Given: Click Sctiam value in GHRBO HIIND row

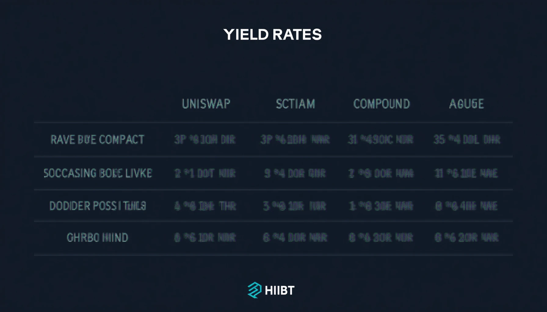Looking at the screenshot, I should point(295,238).
